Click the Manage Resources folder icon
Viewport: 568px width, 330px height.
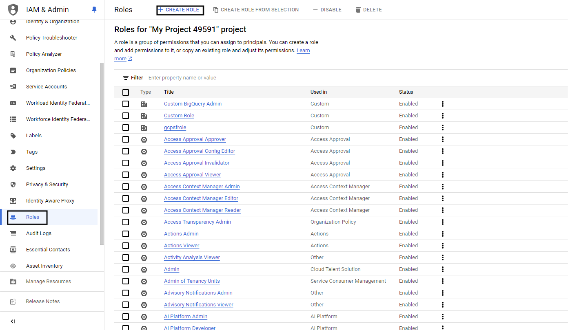click(13, 282)
